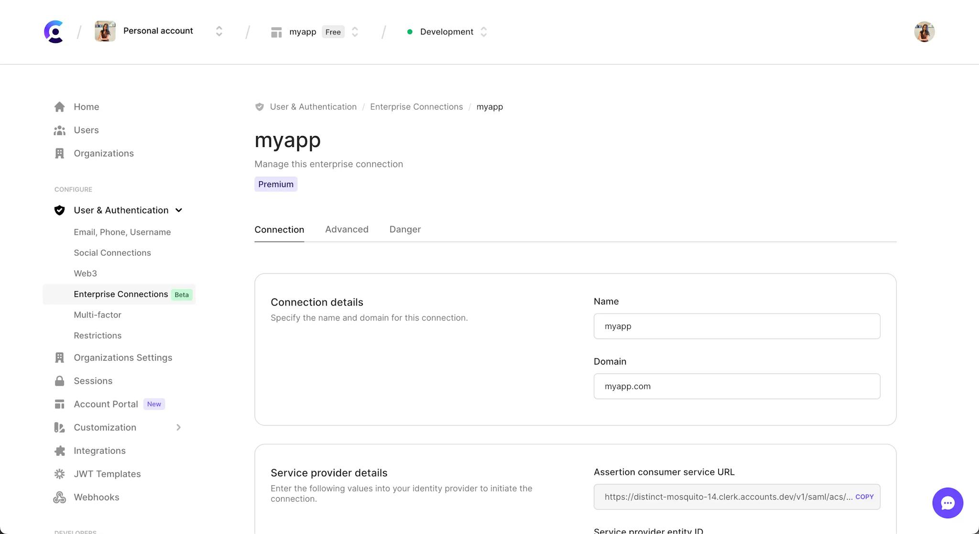This screenshot has width=979, height=534.
Task: Click the Clerk logo icon top left
Action: 54,31
